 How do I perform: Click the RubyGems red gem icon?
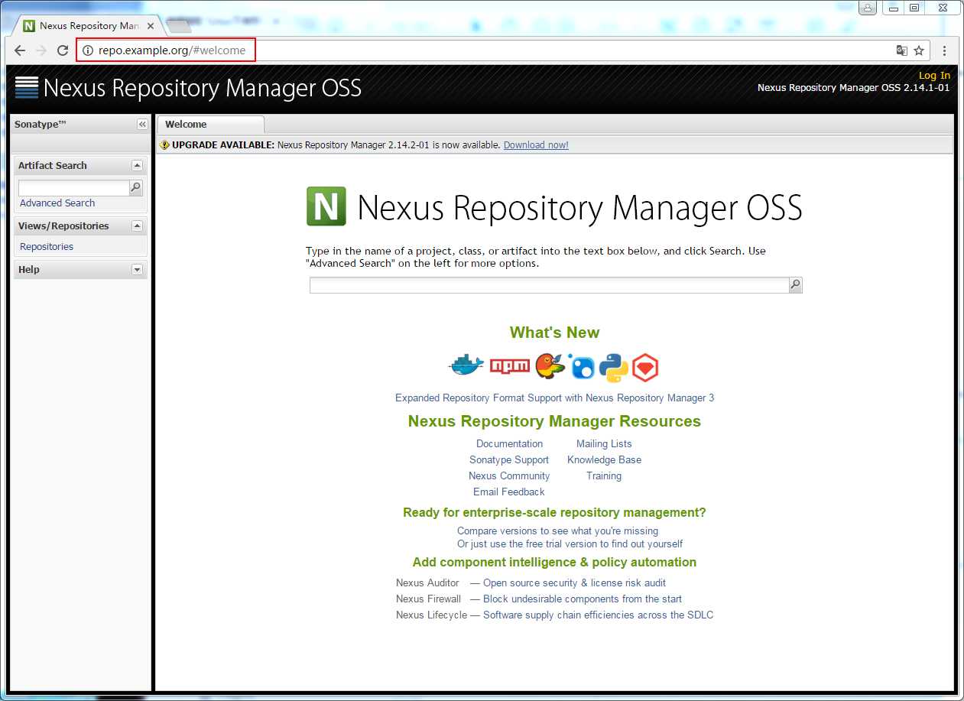645,368
